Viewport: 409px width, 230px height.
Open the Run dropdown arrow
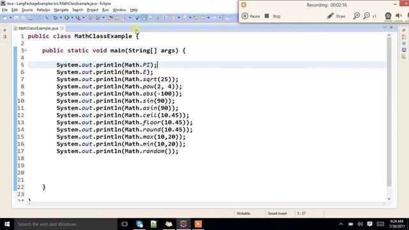click(72, 18)
